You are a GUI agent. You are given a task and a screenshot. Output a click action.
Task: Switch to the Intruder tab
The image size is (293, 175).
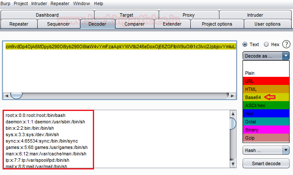coord(255,15)
